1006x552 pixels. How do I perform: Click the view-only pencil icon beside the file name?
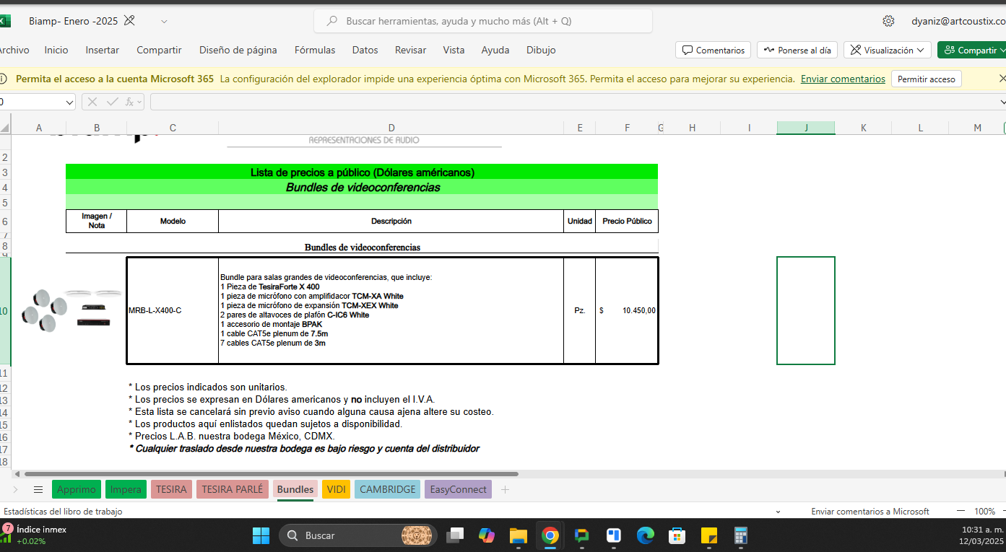[130, 21]
